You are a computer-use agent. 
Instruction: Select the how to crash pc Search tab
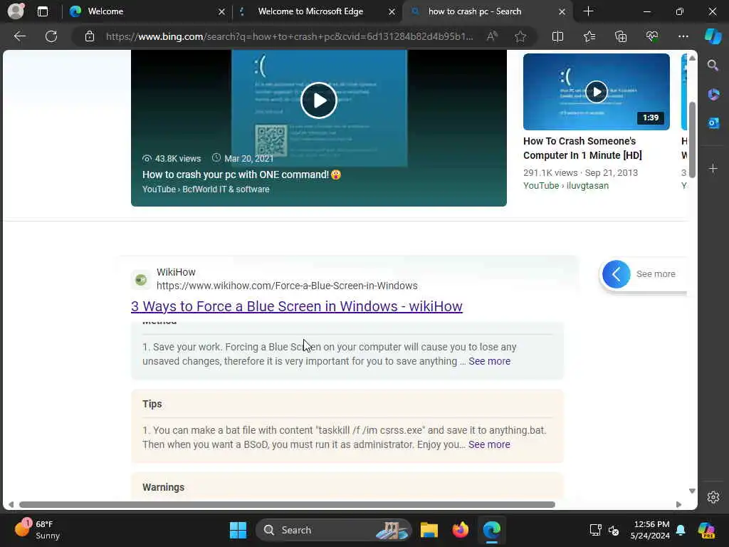point(488,11)
